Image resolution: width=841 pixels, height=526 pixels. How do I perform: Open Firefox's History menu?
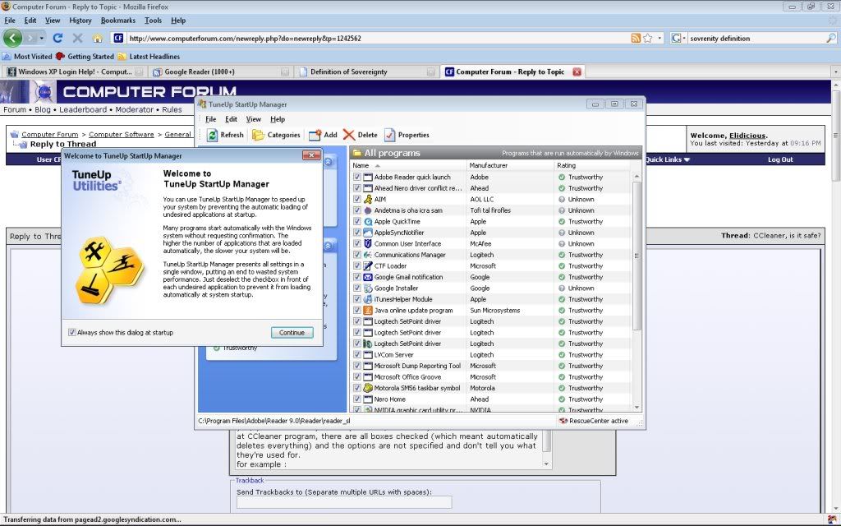80,21
